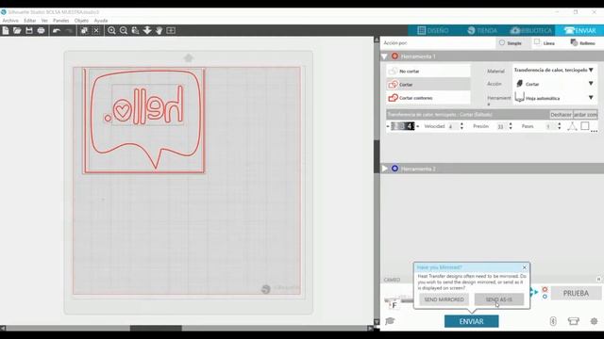Select Cortar contorno cut option
The height and width of the screenshot is (339, 604).
428,98
